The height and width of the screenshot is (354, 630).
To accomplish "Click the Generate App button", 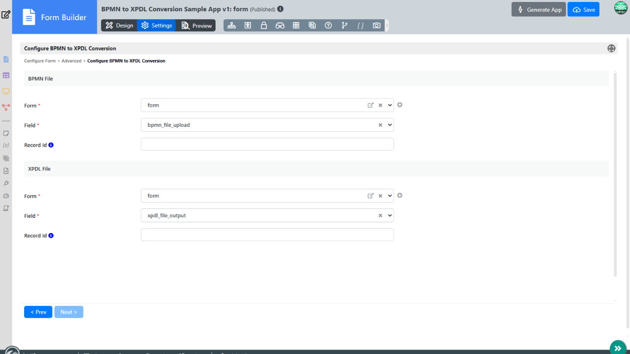I will (538, 10).
